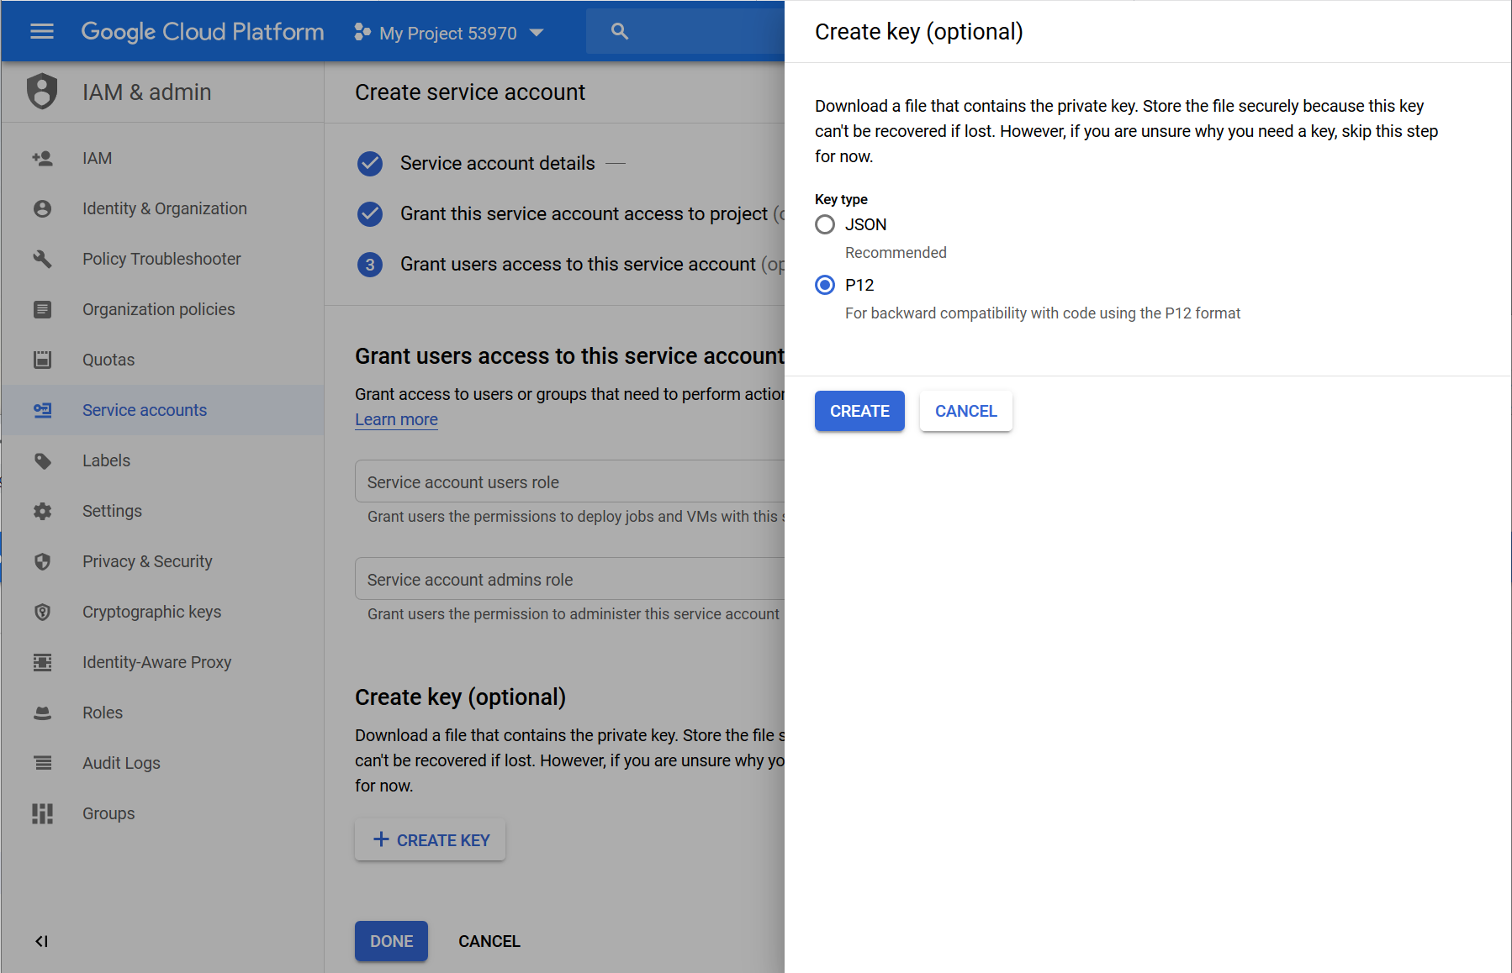Select the P12 key type radio button
Screen dimensions: 1512x973
click(825, 285)
